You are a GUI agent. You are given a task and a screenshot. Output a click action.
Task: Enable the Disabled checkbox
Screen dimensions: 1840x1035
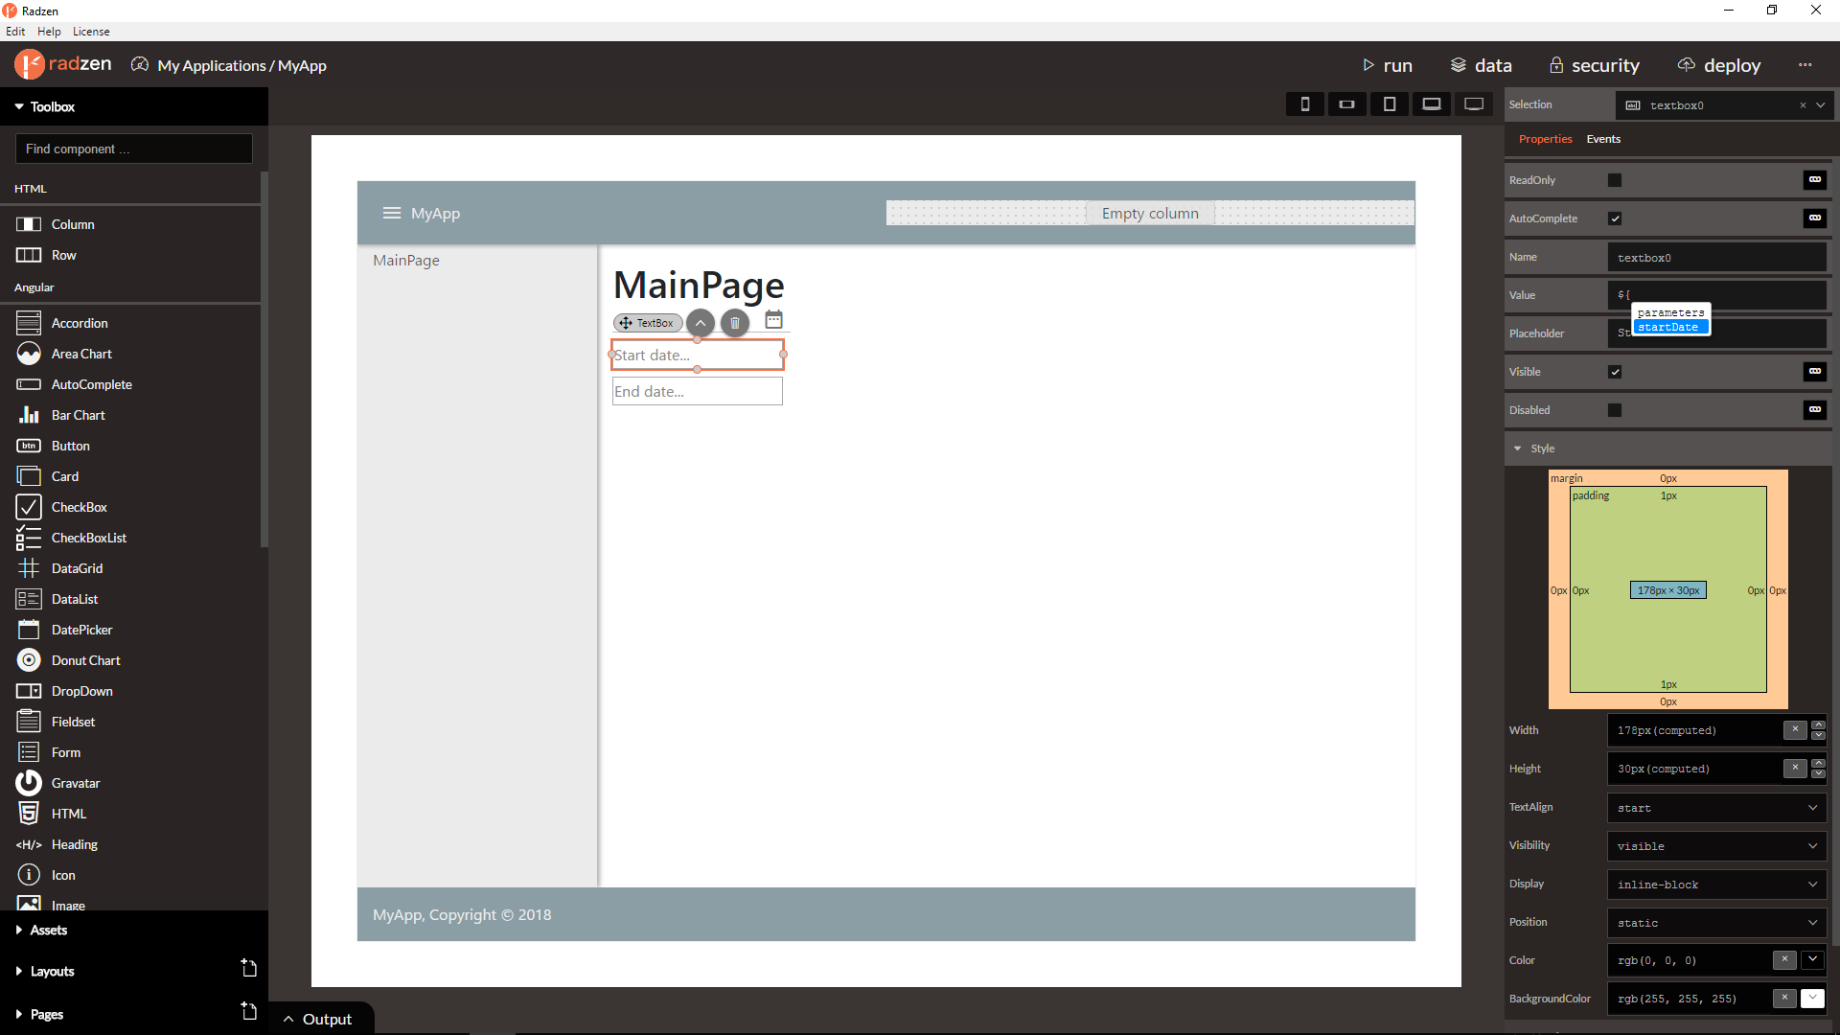click(x=1615, y=410)
